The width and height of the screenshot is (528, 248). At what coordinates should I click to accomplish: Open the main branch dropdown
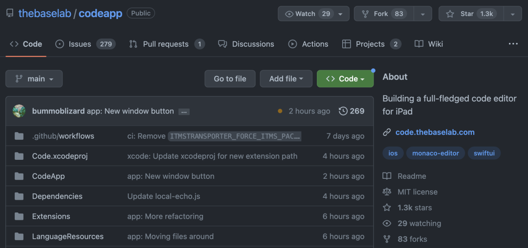pos(34,79)
